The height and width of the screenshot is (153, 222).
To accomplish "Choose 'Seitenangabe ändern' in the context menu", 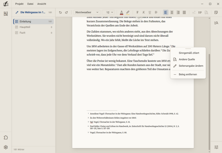I will 188,66.
